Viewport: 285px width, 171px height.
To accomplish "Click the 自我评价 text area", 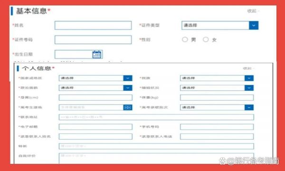I will pos(156,158).
